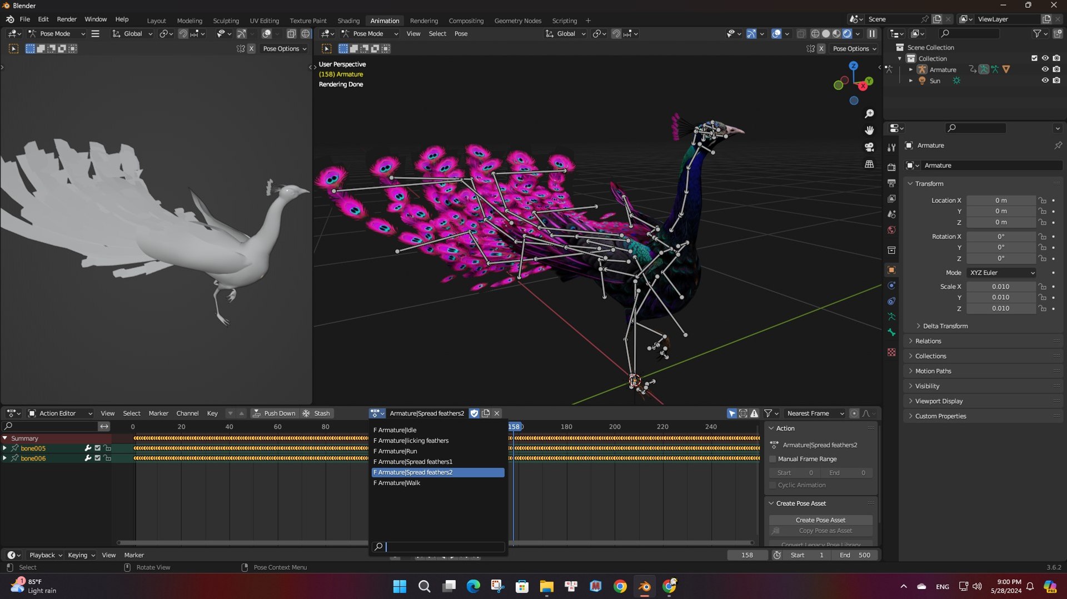Switch to the Shading workspace tab
The height and width of the screenshot is (599, 1067).
tap(348, 21)
